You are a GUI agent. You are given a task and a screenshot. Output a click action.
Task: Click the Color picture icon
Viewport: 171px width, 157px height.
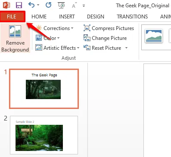click(39, 38)
